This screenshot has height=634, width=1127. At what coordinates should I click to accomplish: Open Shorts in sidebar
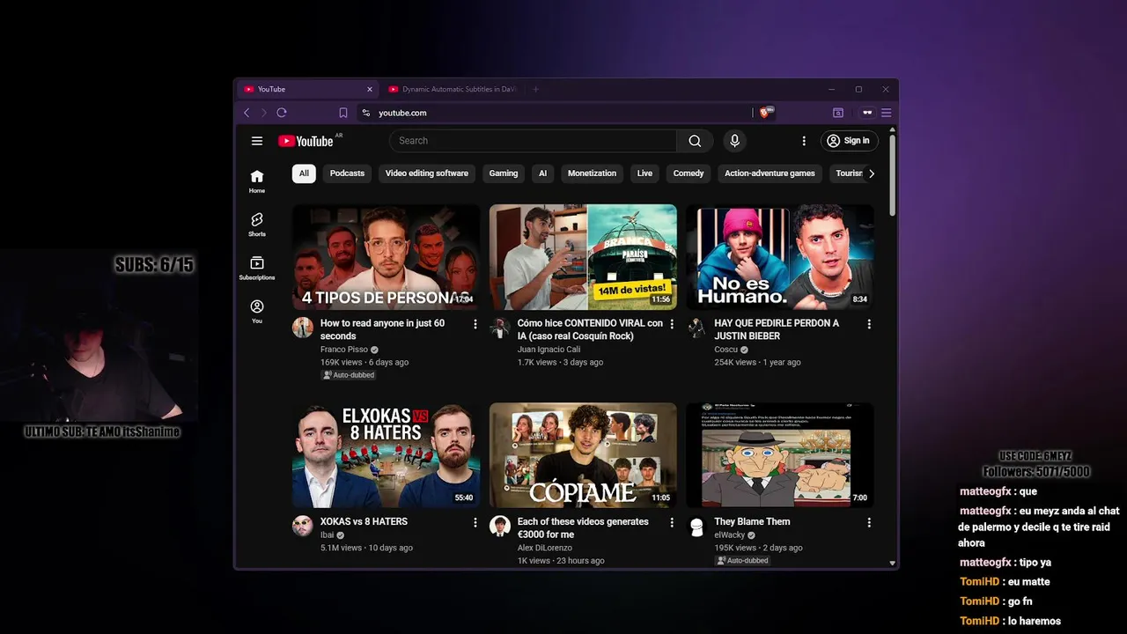pyautogui.click(x=257, y=225)
